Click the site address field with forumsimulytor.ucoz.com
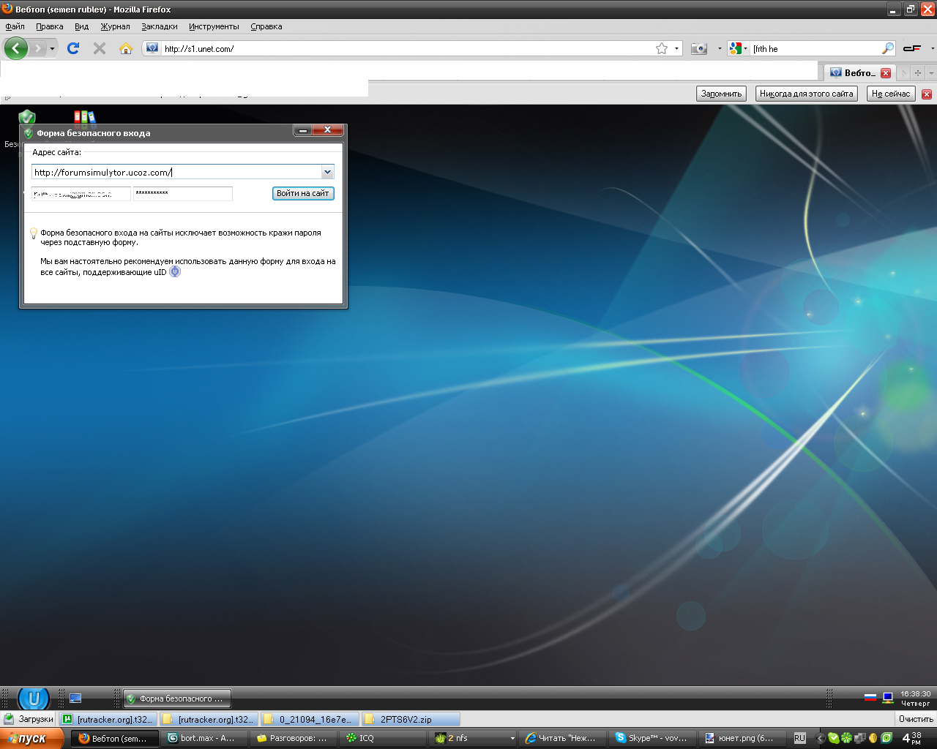Viewport: 937px width, 749px height. click(x=176, y=173)
